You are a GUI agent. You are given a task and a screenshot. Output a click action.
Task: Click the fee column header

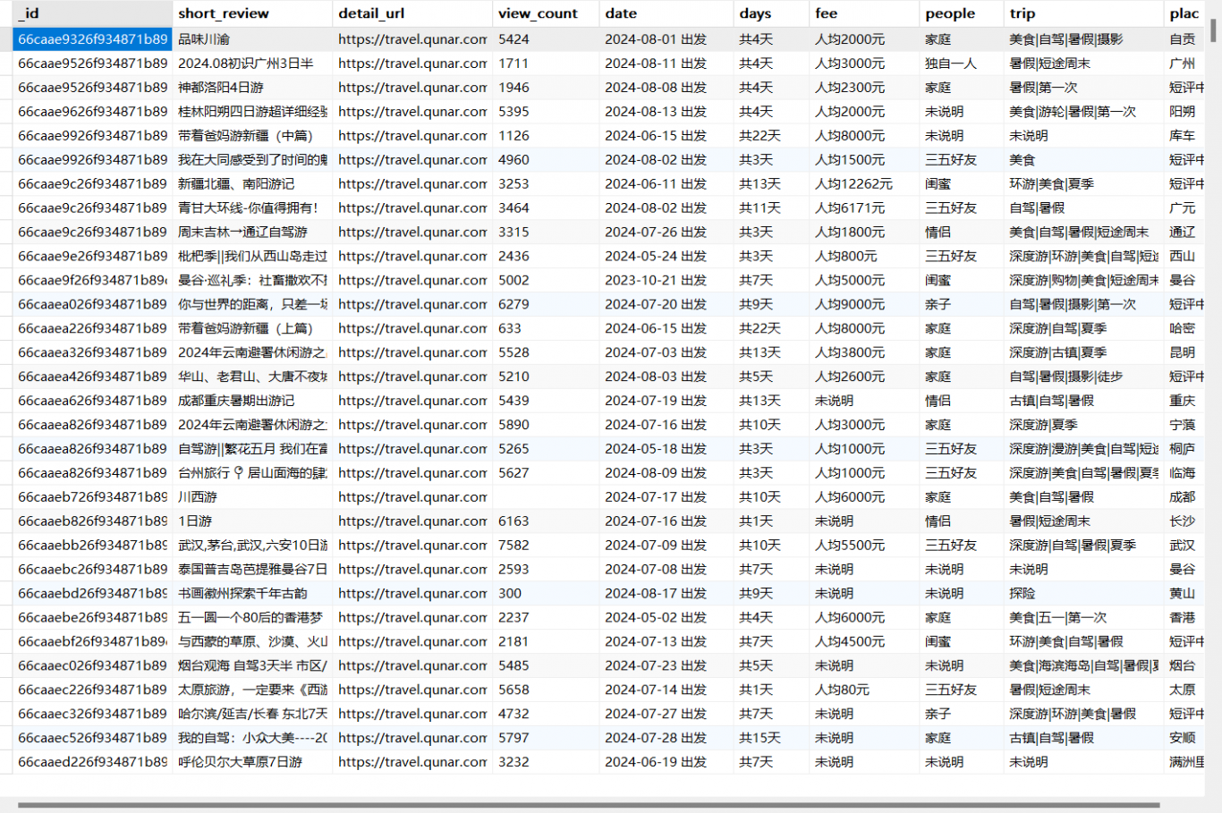click(864, 13)
